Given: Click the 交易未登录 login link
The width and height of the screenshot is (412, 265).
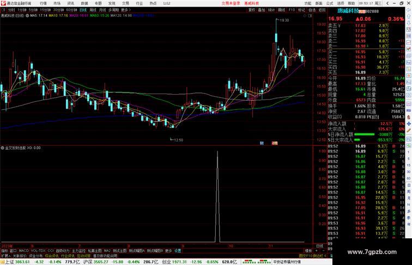Looking at the screenshot, I should click(x=231, y=3).
